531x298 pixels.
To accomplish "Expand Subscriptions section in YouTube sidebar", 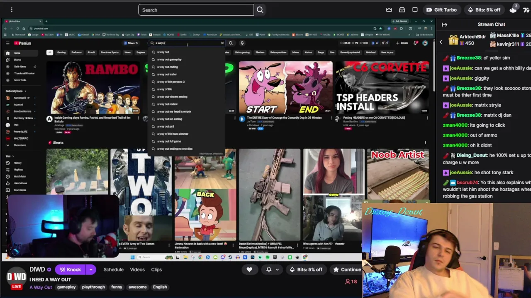I will (15, 91).
